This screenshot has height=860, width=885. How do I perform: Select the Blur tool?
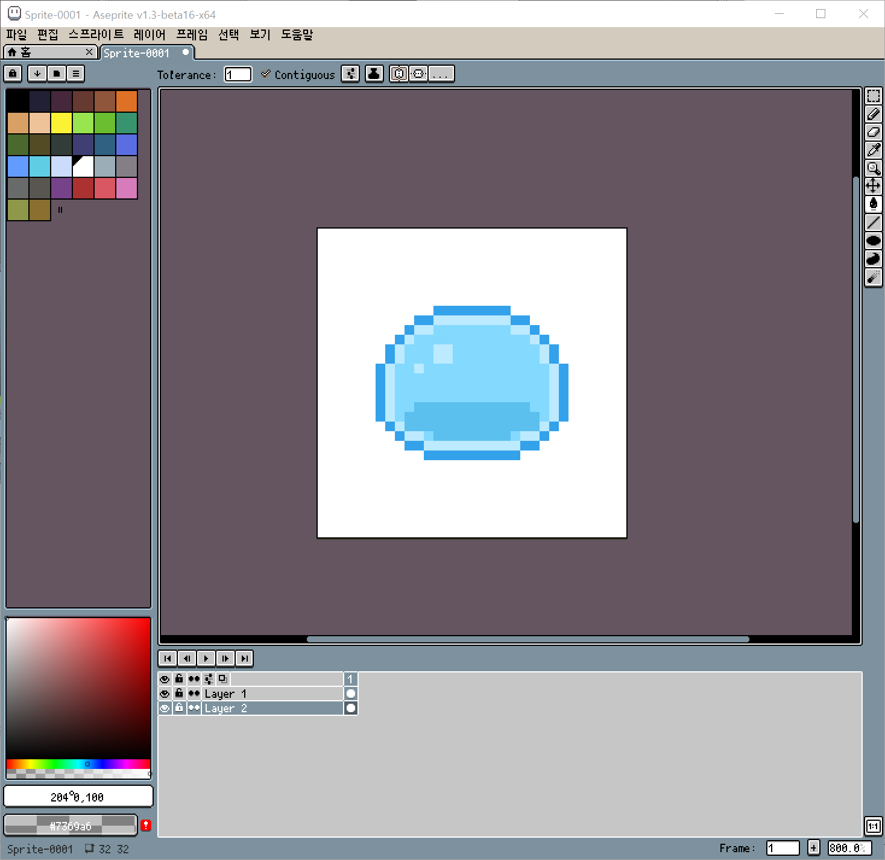(x=873, y=277)
